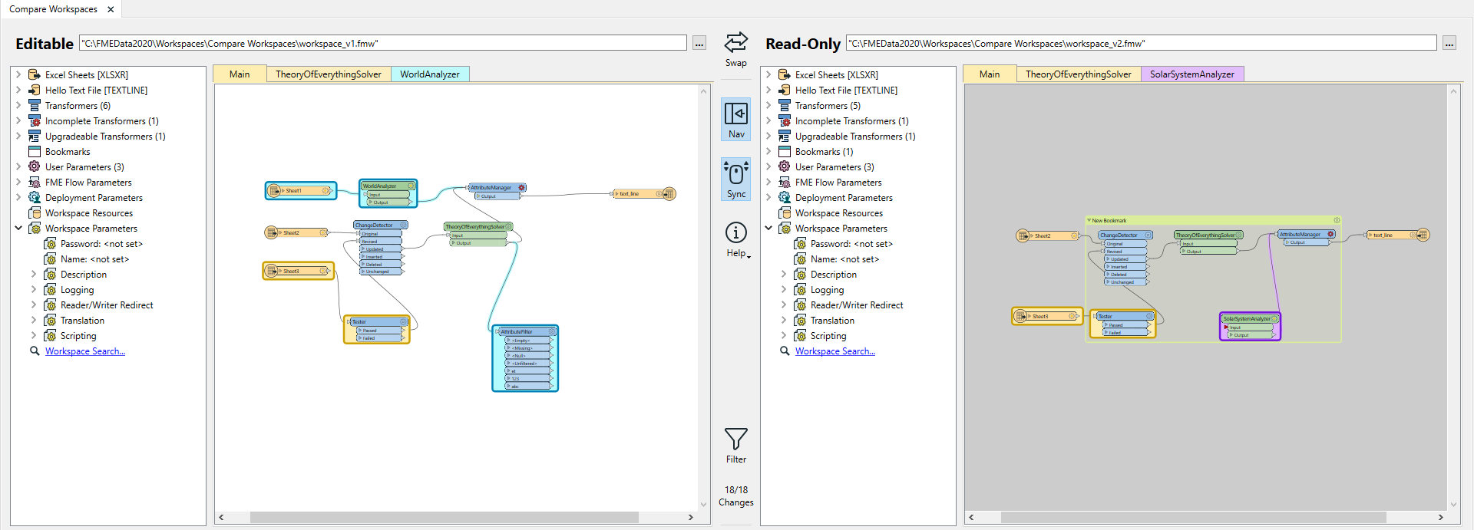Image resolution: width=1474 pixels, height=530 pixels.
Task: Select the Main tab in Editable pane
Action: 240,74
